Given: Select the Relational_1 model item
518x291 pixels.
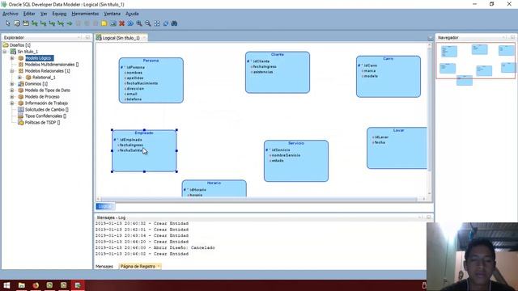Looking at the screenshot, I should point(44,78).
